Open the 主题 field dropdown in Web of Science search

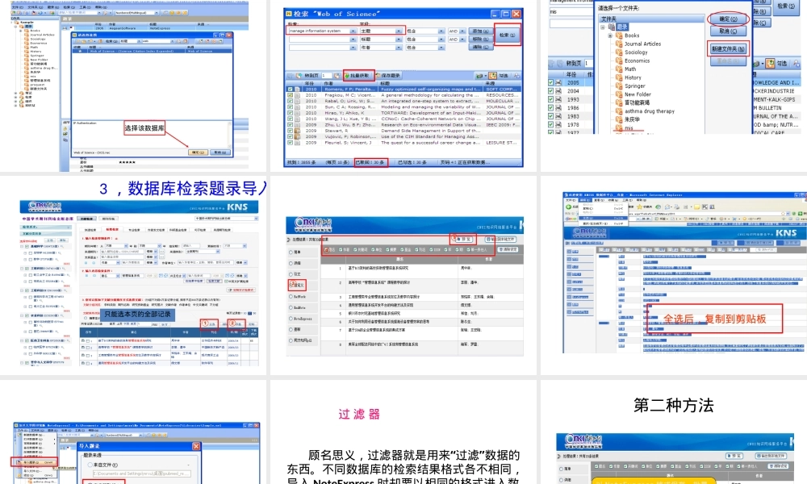[399, 31]
